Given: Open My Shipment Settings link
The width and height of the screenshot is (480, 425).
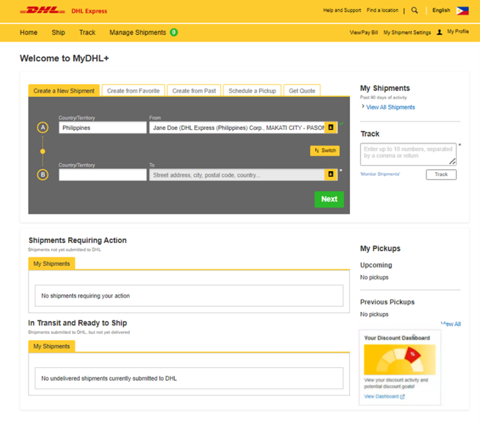Looking at the screenshot, I should [x=407, y=32].
